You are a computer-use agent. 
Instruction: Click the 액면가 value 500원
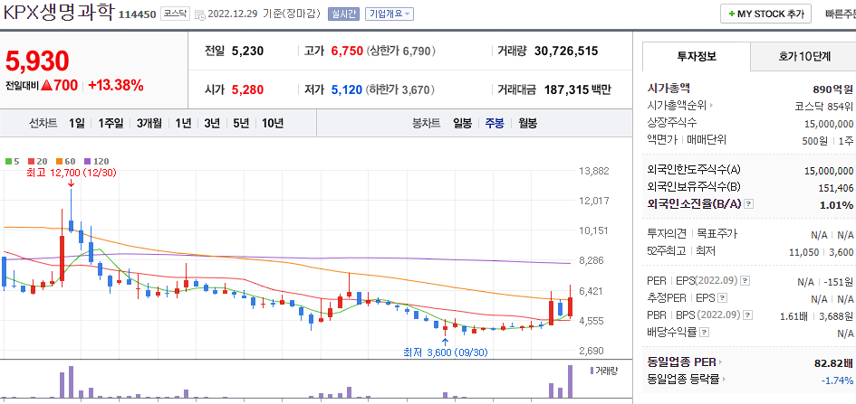[x=814, y=140]
